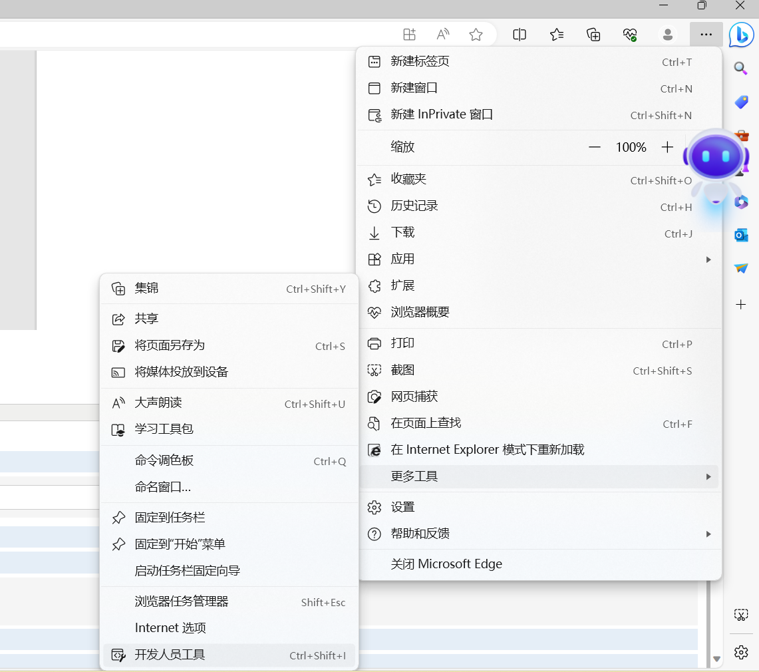
Task: Add page to favorites star icon
Action: (x=476, y=35)
